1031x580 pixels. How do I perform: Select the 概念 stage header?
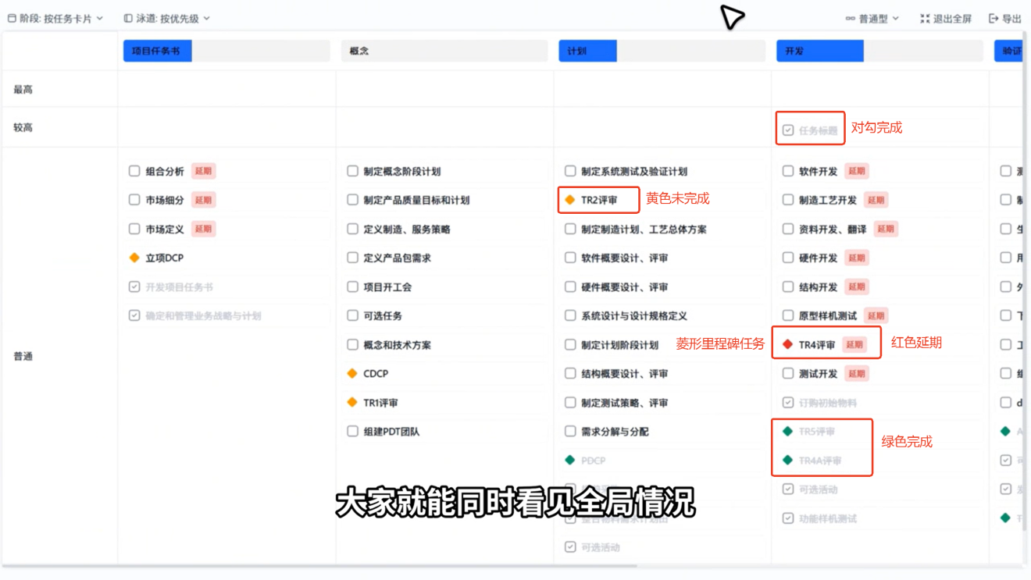444,51
